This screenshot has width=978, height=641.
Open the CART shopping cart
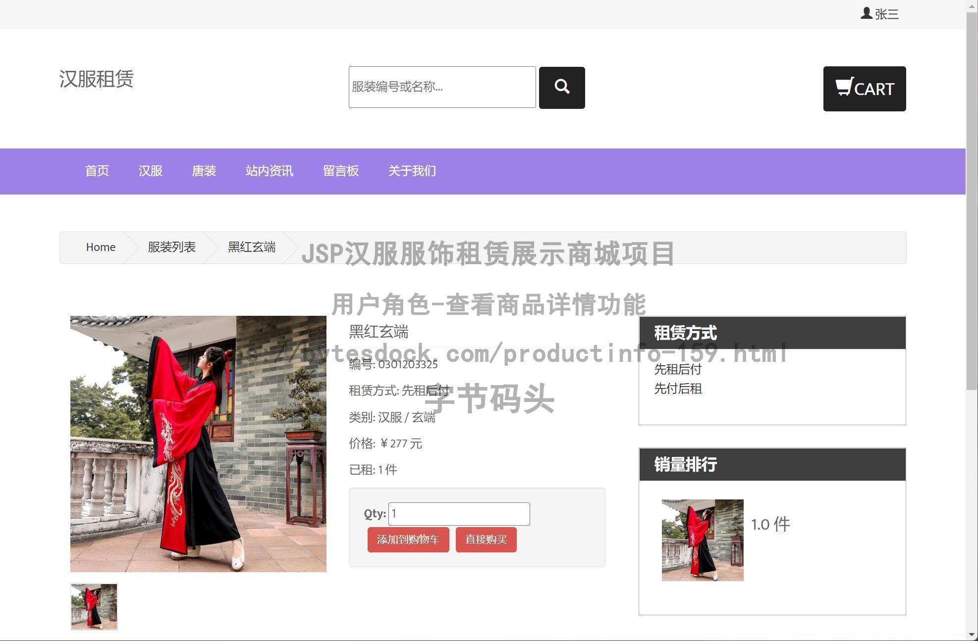click(x=864, y=89)
